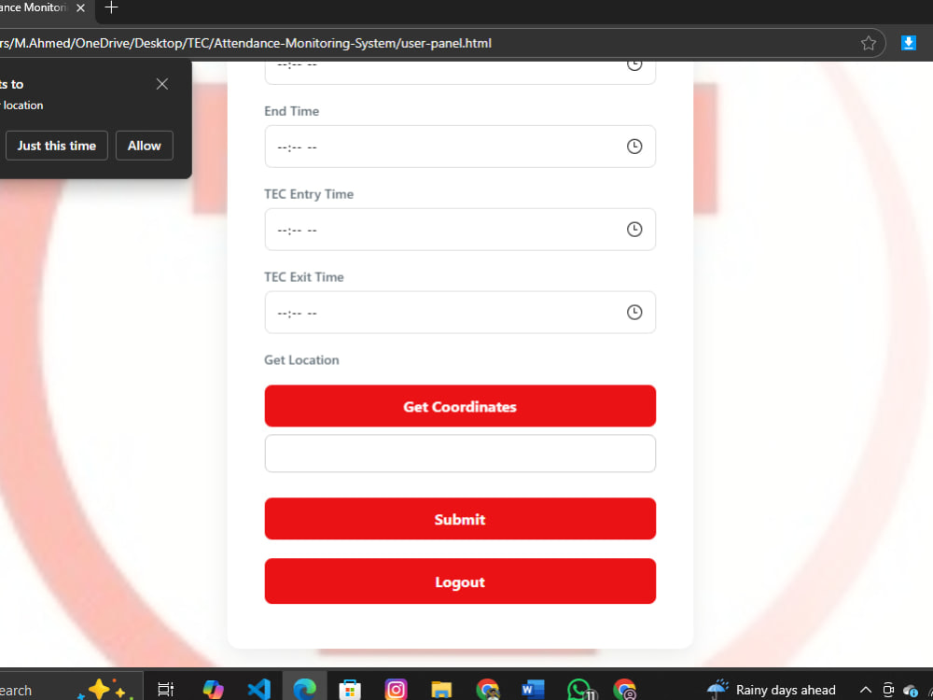The height and width of the screenshot is (700, 933).
Task: Dismiss the location permission popup
Action: pyautogui.click(x=161, y=84)
